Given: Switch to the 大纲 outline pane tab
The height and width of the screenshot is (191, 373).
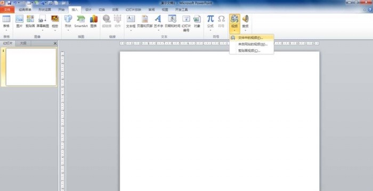Looking at the screenshot, I should [x=23, y=43].
